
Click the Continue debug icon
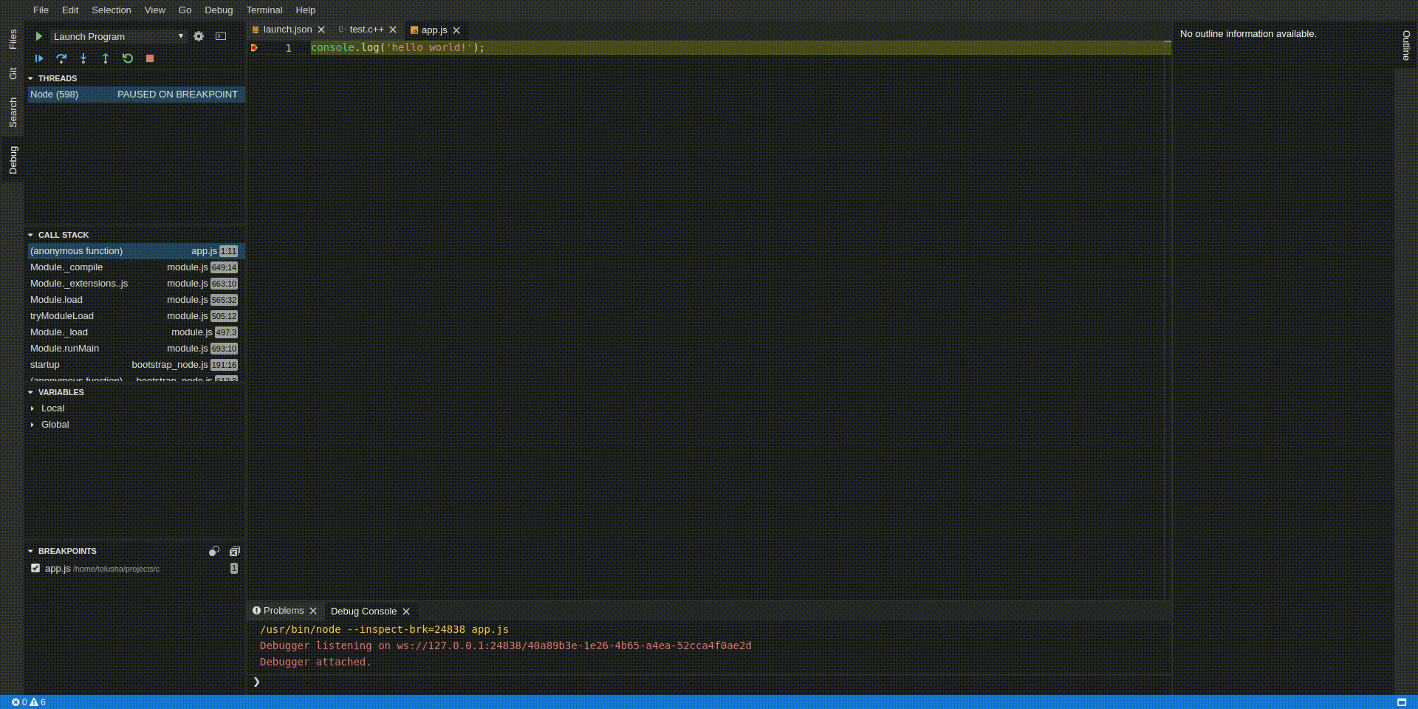tap(39, 58)
